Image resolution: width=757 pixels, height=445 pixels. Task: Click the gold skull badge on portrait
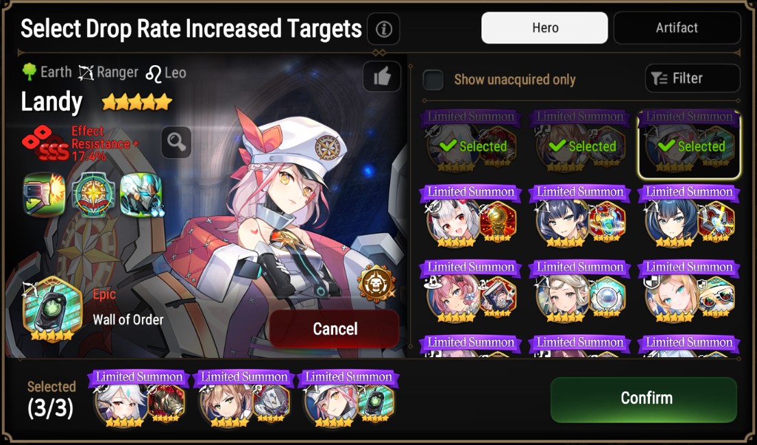pyautogui.click(x=376, y=282)
